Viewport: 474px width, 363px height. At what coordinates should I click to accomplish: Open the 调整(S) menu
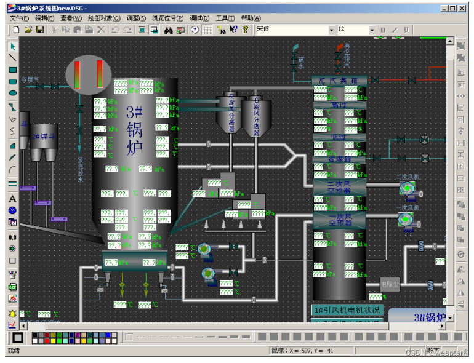pyautogui.click(x=136, y=18)
